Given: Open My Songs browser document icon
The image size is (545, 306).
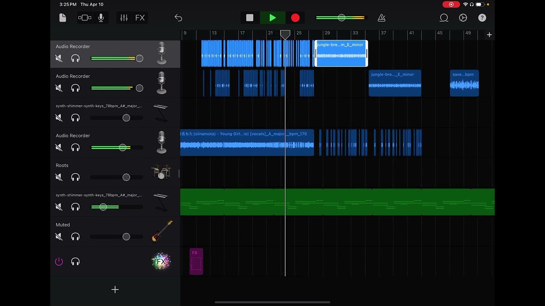Looking at the screenshot, I should point(63,18).
